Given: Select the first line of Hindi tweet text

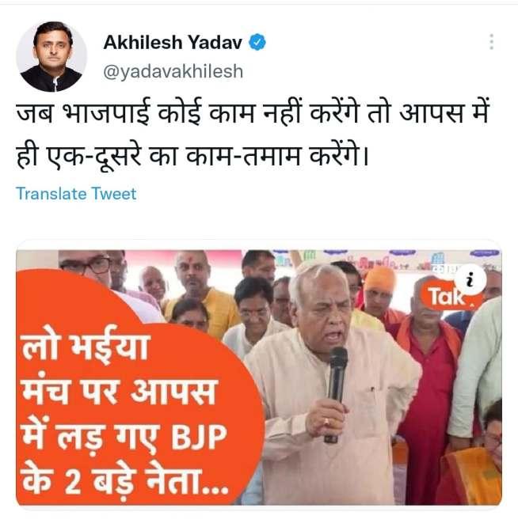Looking at the screenshot, I should (x=252, y=112).
